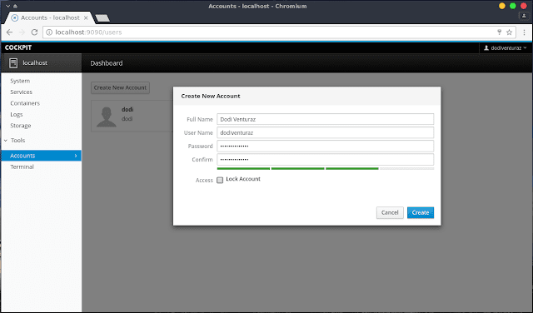
Task: Open Terminal in the sidebar
Action: coord(22,166)
